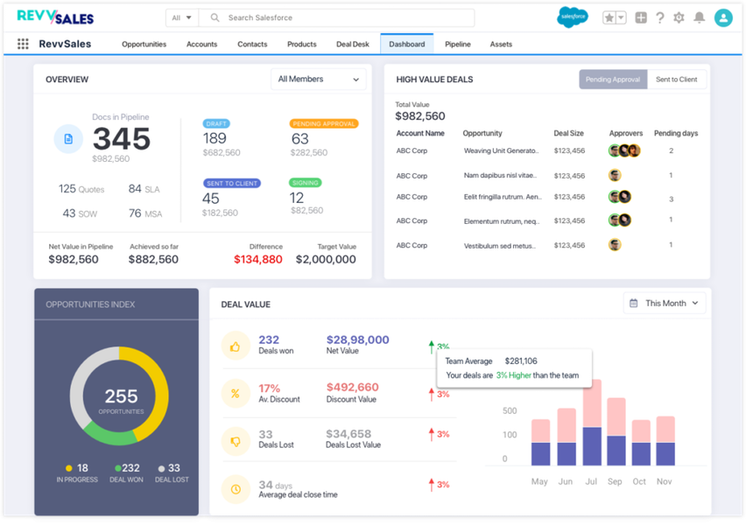Open the Weaving Unit Generato... opportunity
The image size is (746, 525).
(500, 151)
